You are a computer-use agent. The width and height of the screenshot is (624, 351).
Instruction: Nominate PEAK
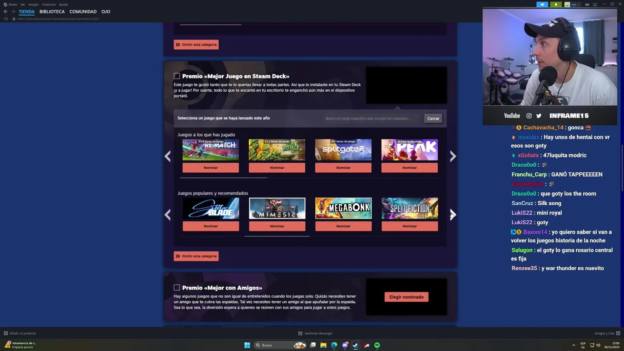[409, 168]
